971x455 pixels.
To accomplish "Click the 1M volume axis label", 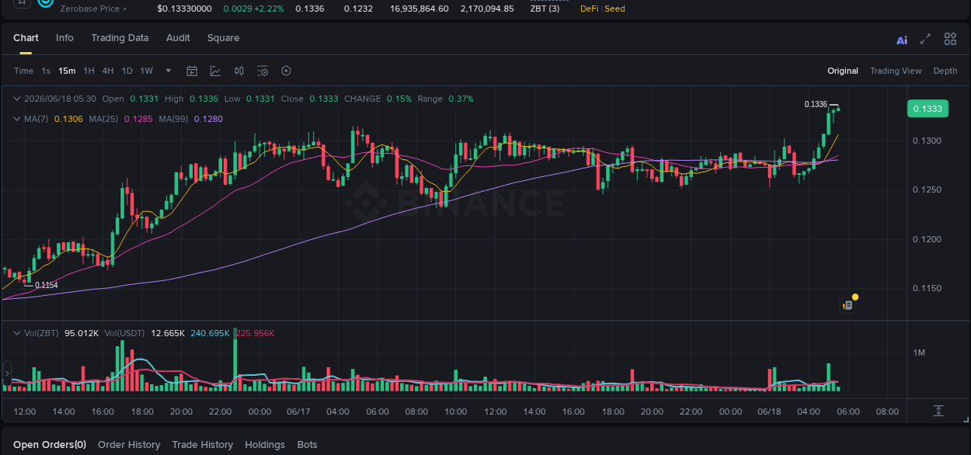I will pyautogui.click(x=919, y=353).
